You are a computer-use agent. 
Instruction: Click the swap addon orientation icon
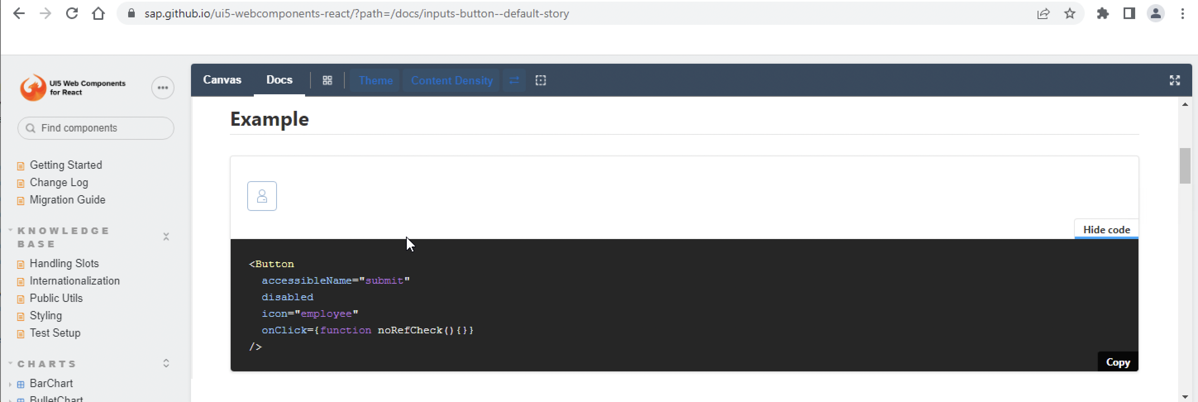[x=514, y=80]
